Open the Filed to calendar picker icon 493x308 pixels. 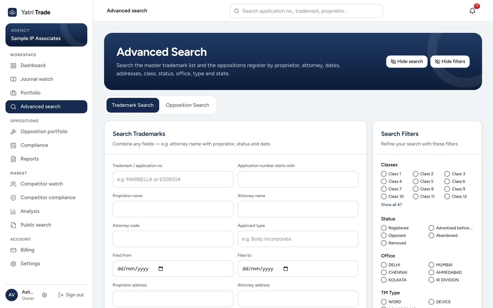pyautogui.click(x=286, y=269)
